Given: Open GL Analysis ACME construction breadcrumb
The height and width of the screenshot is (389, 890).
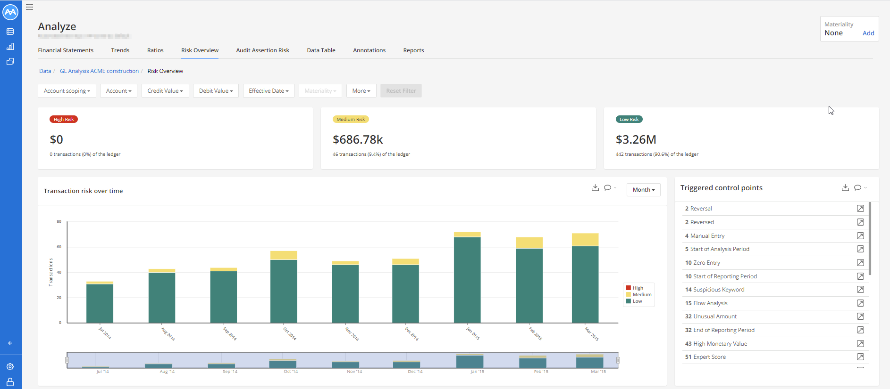Looking at the screenshot, I should [x=99, y=71].
